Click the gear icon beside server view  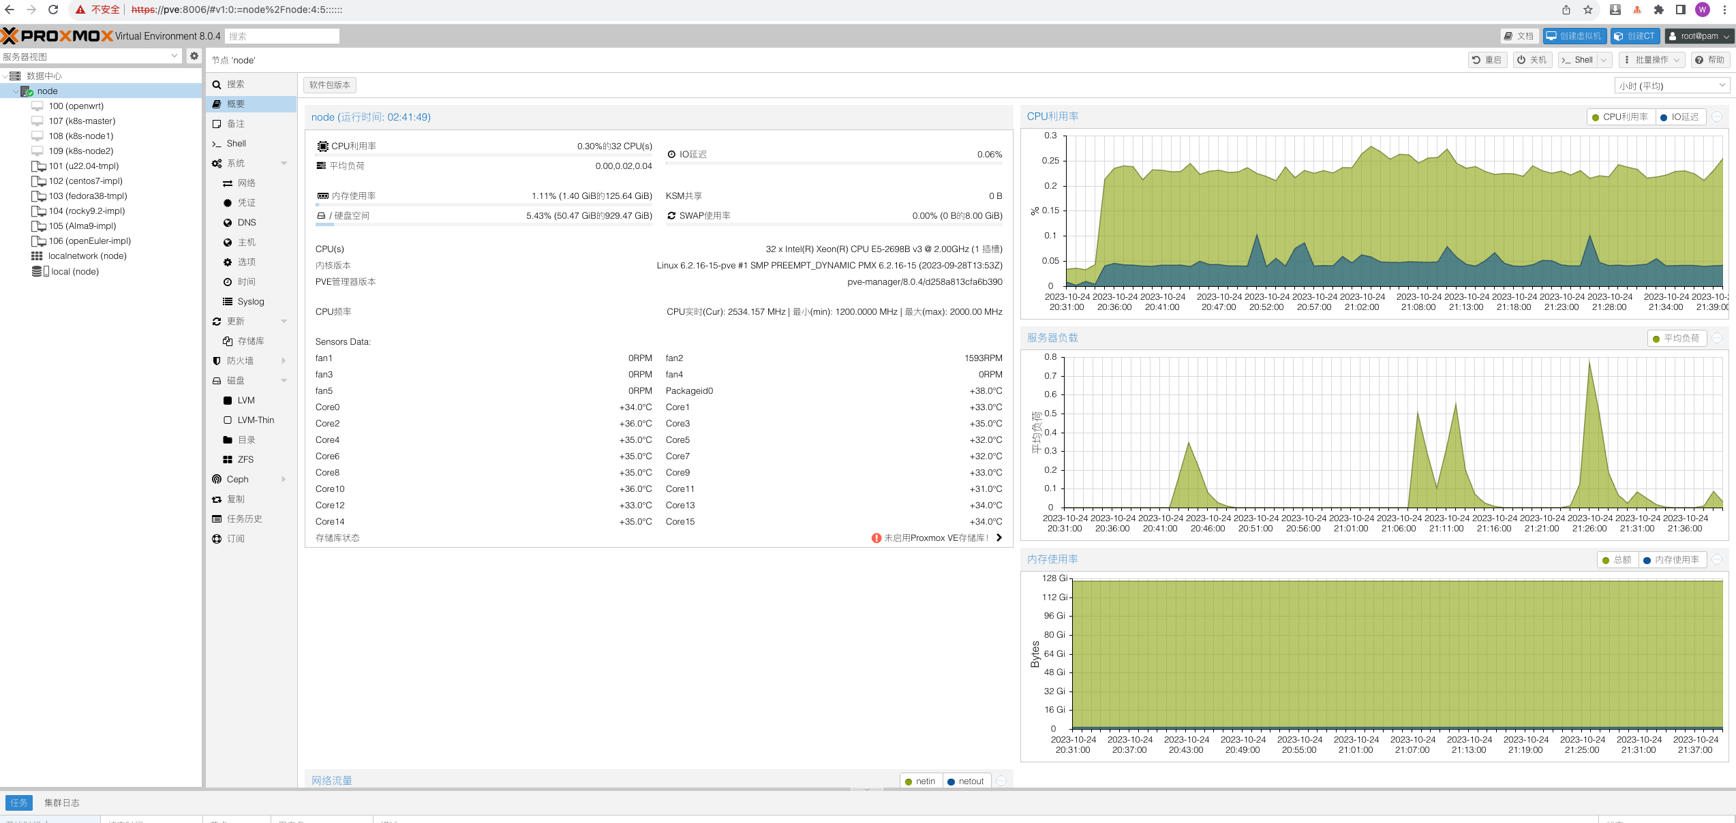[x=194, y=57]
